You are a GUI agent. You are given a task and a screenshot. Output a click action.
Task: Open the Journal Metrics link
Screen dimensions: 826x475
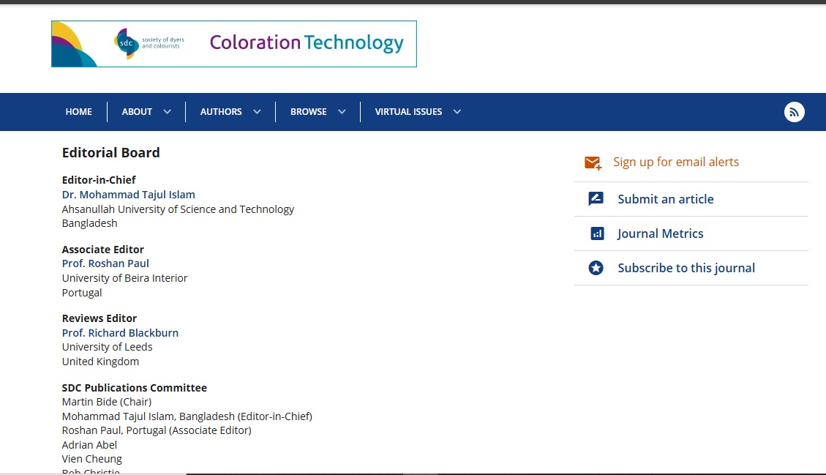tap(660, 233)
